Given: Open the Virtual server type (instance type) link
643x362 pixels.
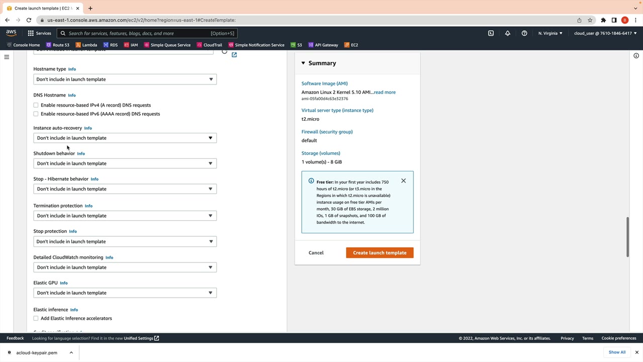Looking at the screenshot, I should (338, 110).
